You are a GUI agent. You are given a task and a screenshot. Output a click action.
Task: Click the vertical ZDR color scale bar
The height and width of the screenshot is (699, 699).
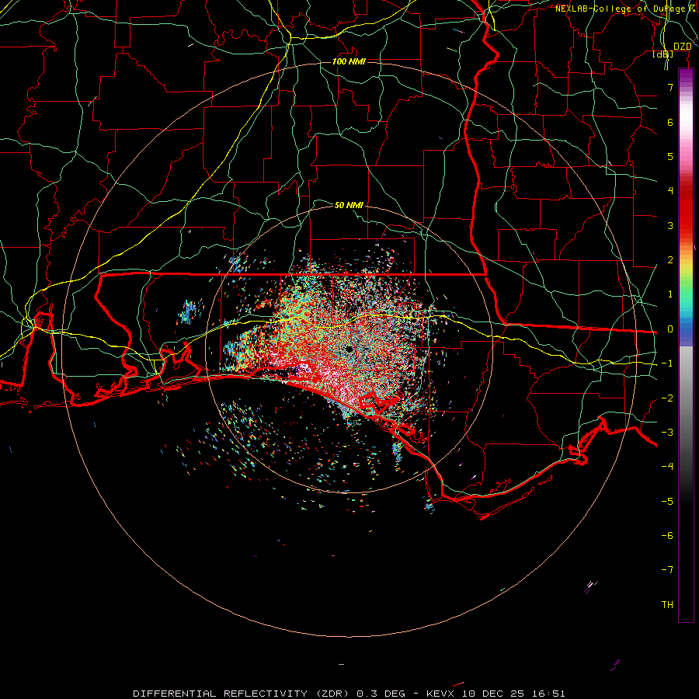tap(686, 346)
